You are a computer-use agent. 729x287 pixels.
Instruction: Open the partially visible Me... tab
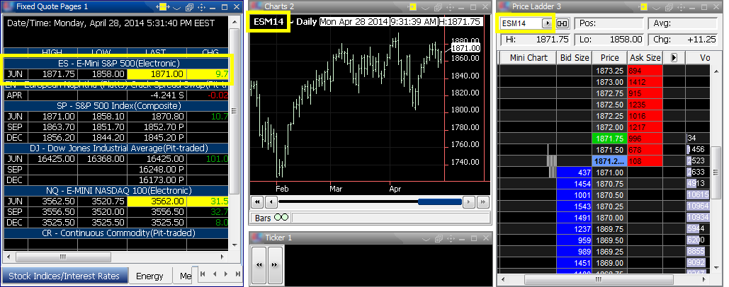click(186, 276)
